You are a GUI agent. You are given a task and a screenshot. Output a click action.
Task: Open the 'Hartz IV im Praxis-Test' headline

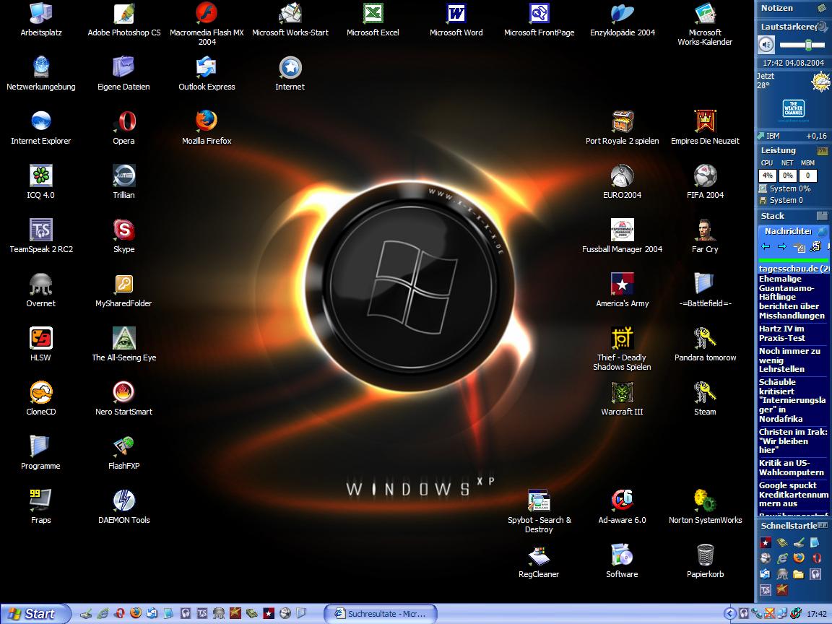(x=781, y=333)
